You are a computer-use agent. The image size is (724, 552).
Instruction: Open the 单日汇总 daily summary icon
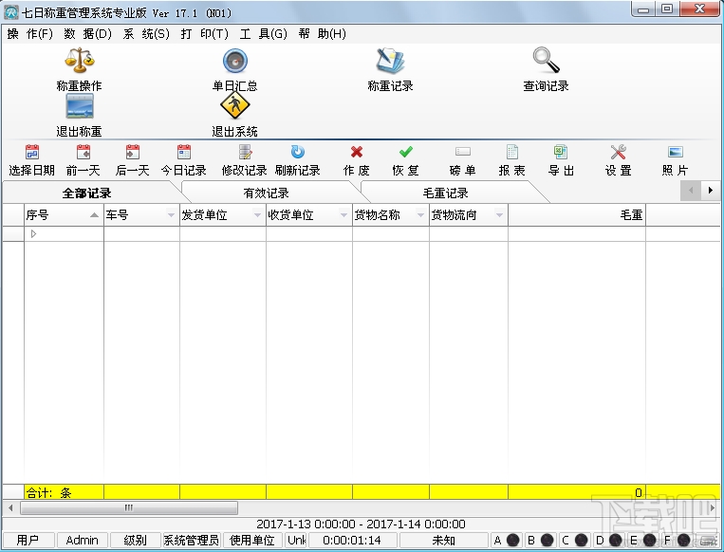click(235, 61)
